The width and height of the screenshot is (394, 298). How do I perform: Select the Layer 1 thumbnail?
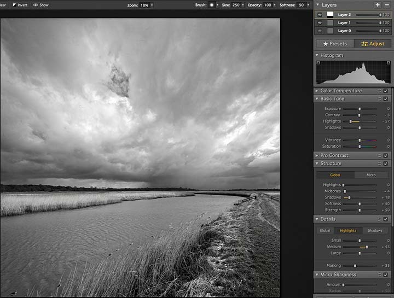(330, 23)
